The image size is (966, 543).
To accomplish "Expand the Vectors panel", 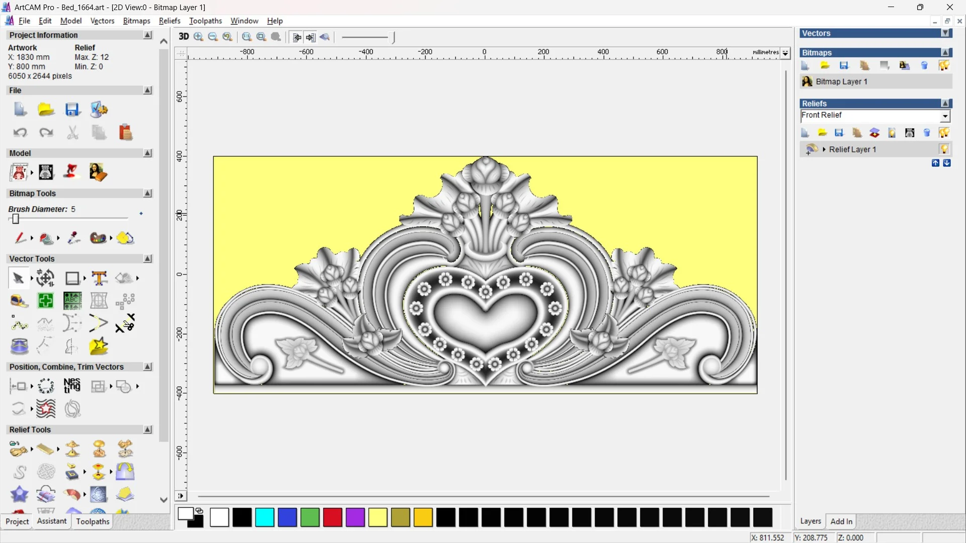I will coord(946,33).
